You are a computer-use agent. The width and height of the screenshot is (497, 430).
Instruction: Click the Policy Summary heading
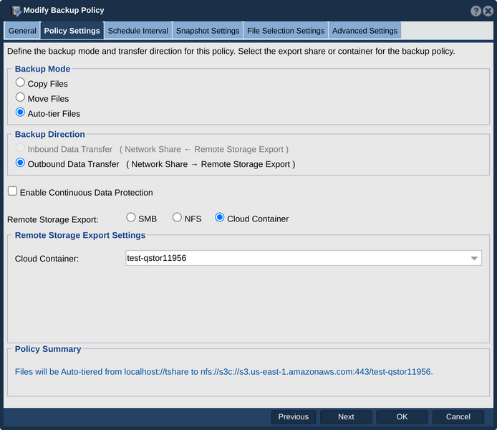point(48,349)
